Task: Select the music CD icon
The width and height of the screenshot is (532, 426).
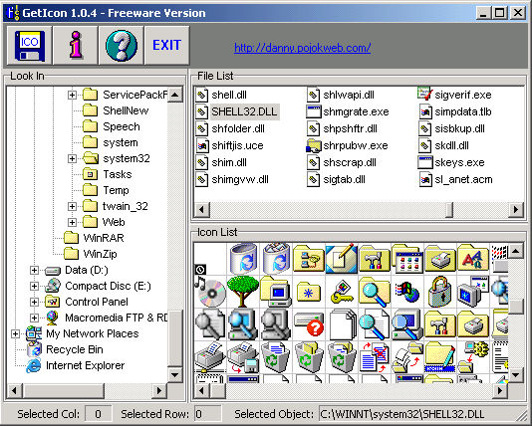Action: pos(210,292)
